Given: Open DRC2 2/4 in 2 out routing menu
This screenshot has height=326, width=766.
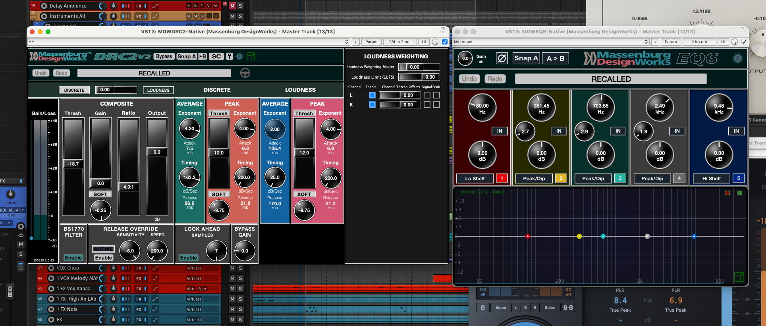Looking at the screenshot, I should pos(400,42).
